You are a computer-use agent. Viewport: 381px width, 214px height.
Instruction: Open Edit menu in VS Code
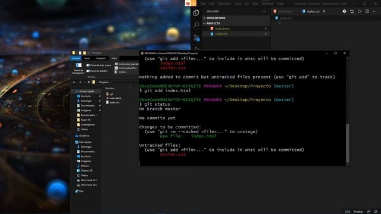[x=212, y=4]
